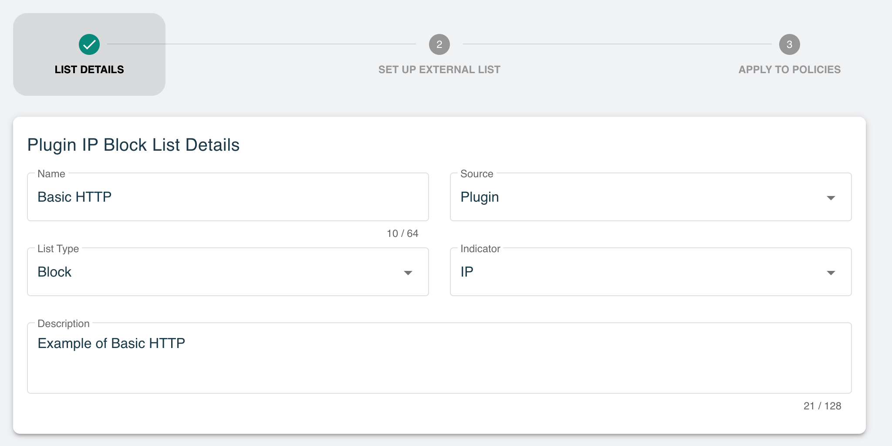Image resolution: width=892 pixels, height=446 pixels.
Task: Click the Plugin IP Block List Details heading
Action: click(x=133, y=145)
